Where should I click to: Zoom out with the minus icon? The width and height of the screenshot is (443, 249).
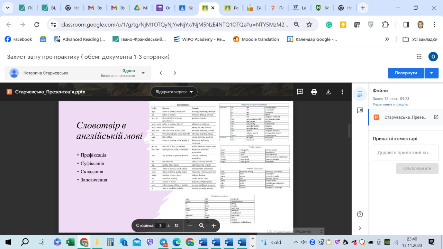pyautogui.click(x=190, y=225)
